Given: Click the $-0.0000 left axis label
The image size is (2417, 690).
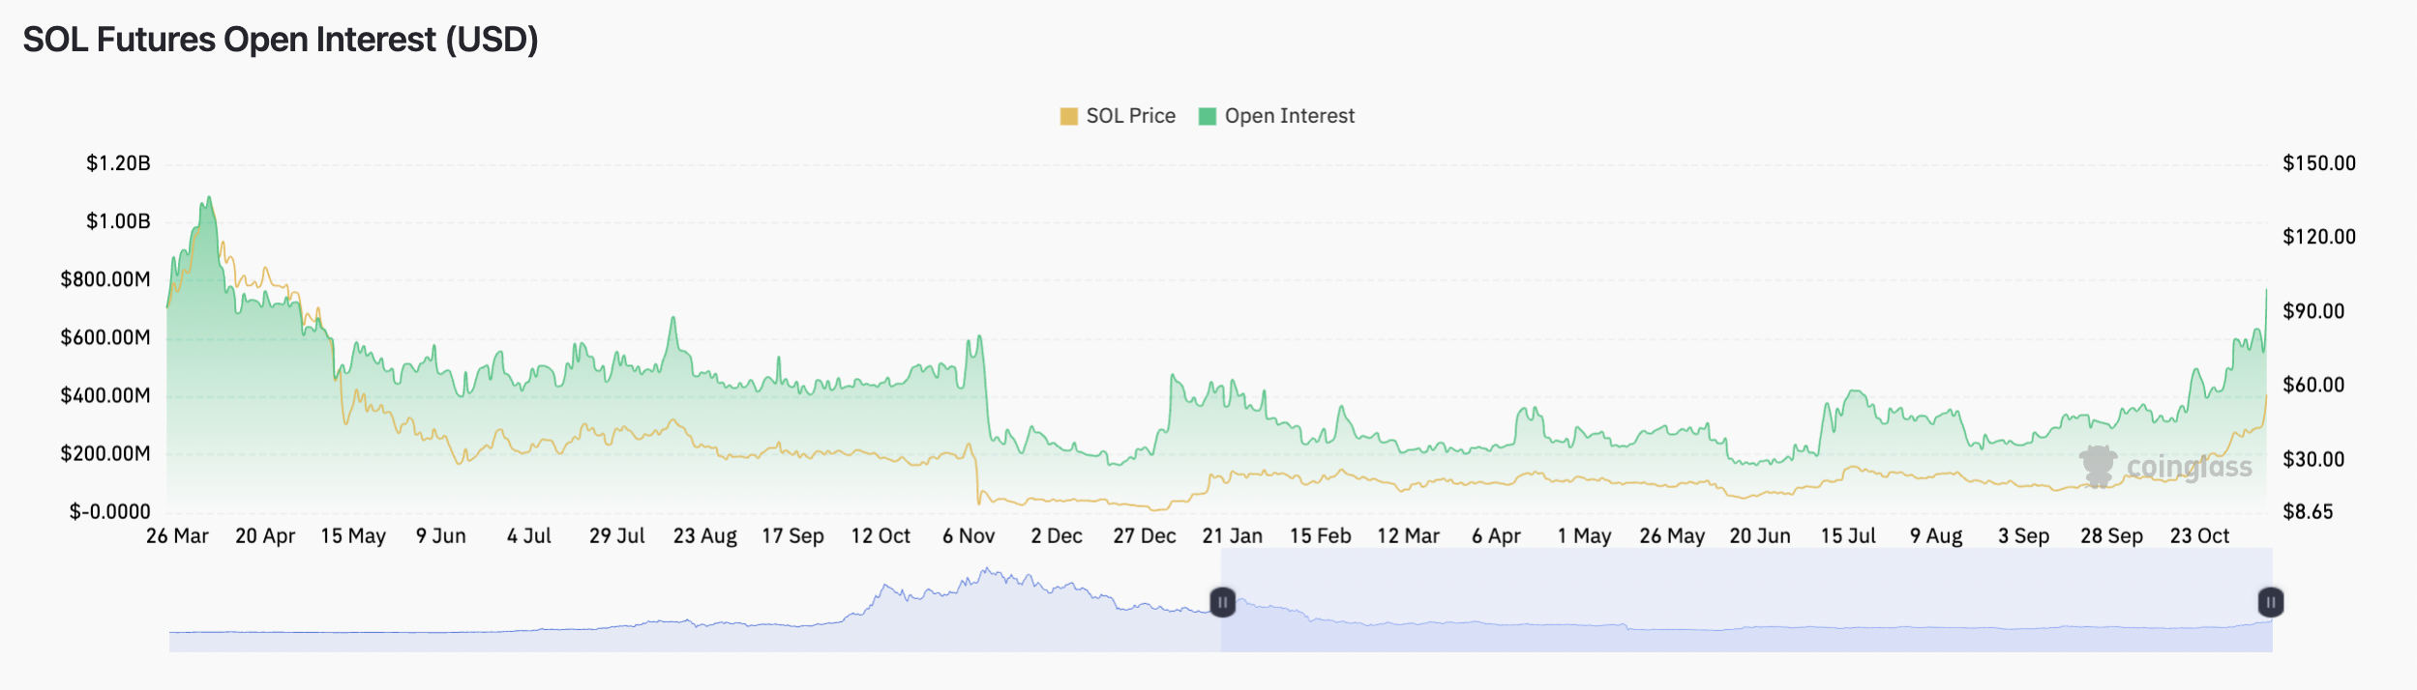Looking at the screenshot, I should point(109,511).
